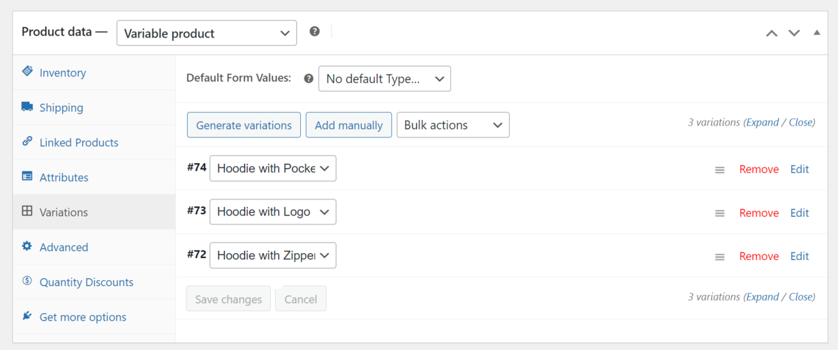This screenshot has height=350, width=838.
Task: Click bottom Close variations link
Action: [801, 296]
